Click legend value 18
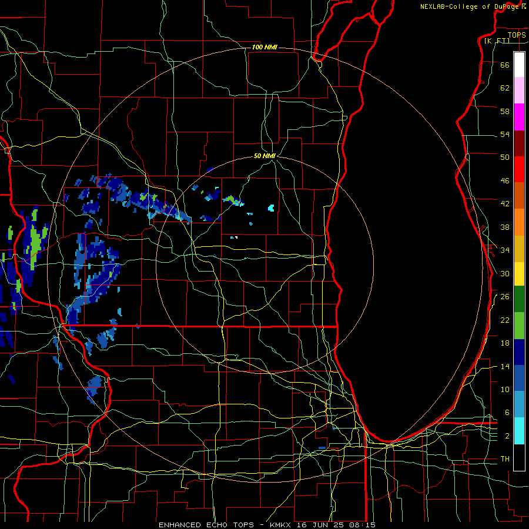529x529 pixels. click(505, 343)
